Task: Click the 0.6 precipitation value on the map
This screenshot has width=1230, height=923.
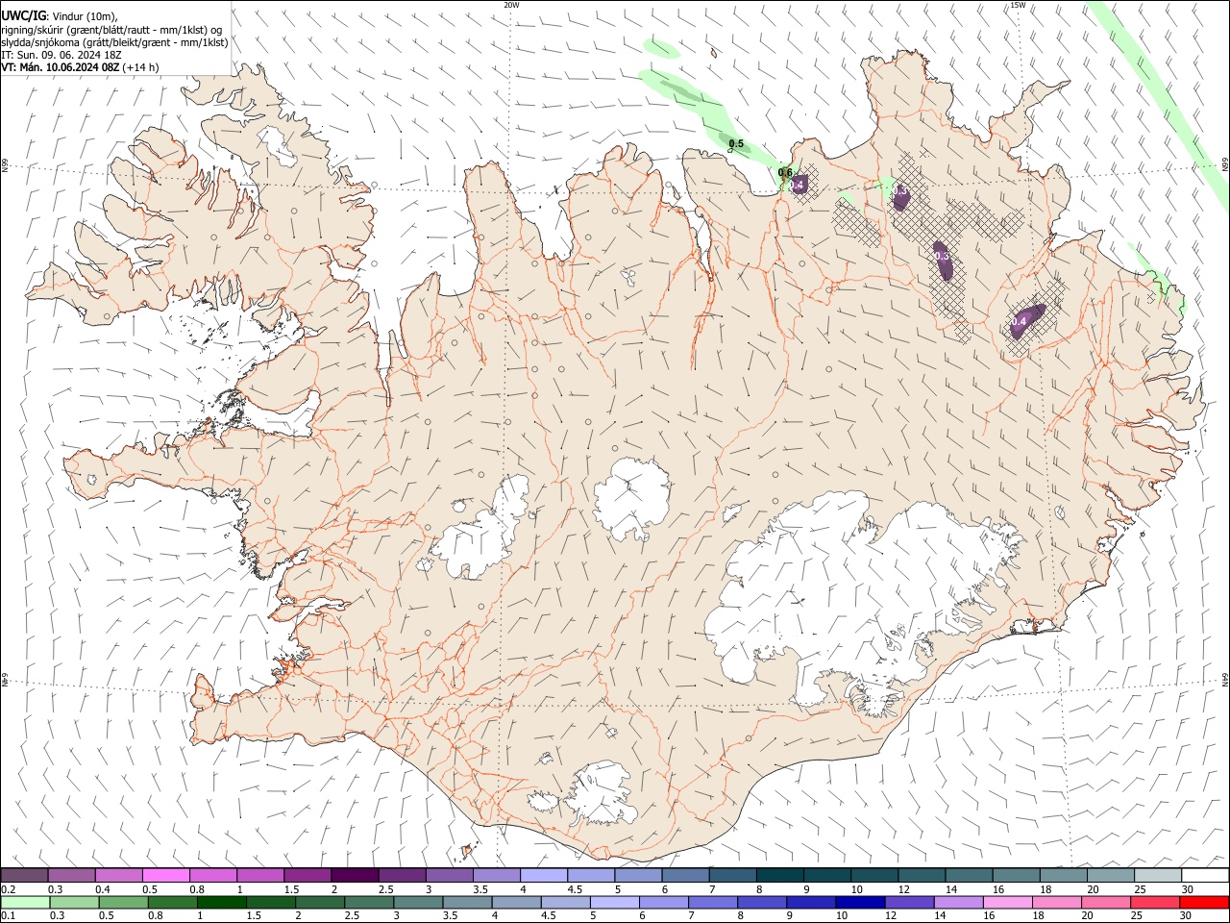Action: pyautogui.click(x=785, y=173)
